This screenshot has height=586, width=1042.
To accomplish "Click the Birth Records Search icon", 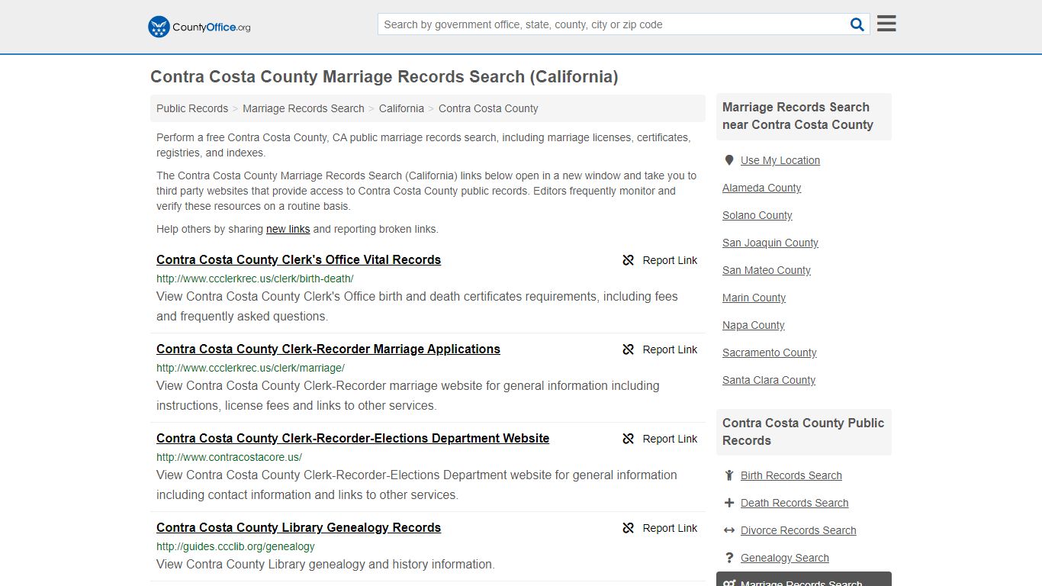I will pos(729,475).
